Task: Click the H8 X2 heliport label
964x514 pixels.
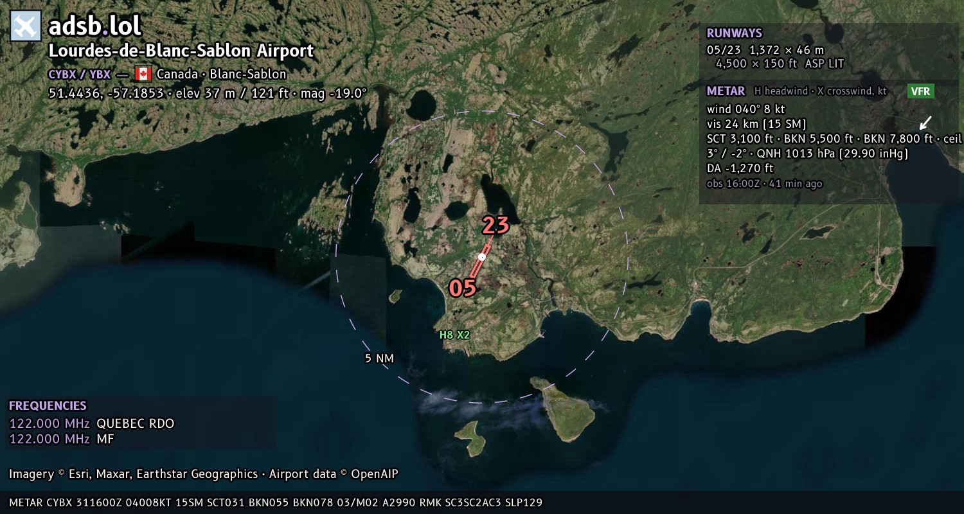Action: 455,335
